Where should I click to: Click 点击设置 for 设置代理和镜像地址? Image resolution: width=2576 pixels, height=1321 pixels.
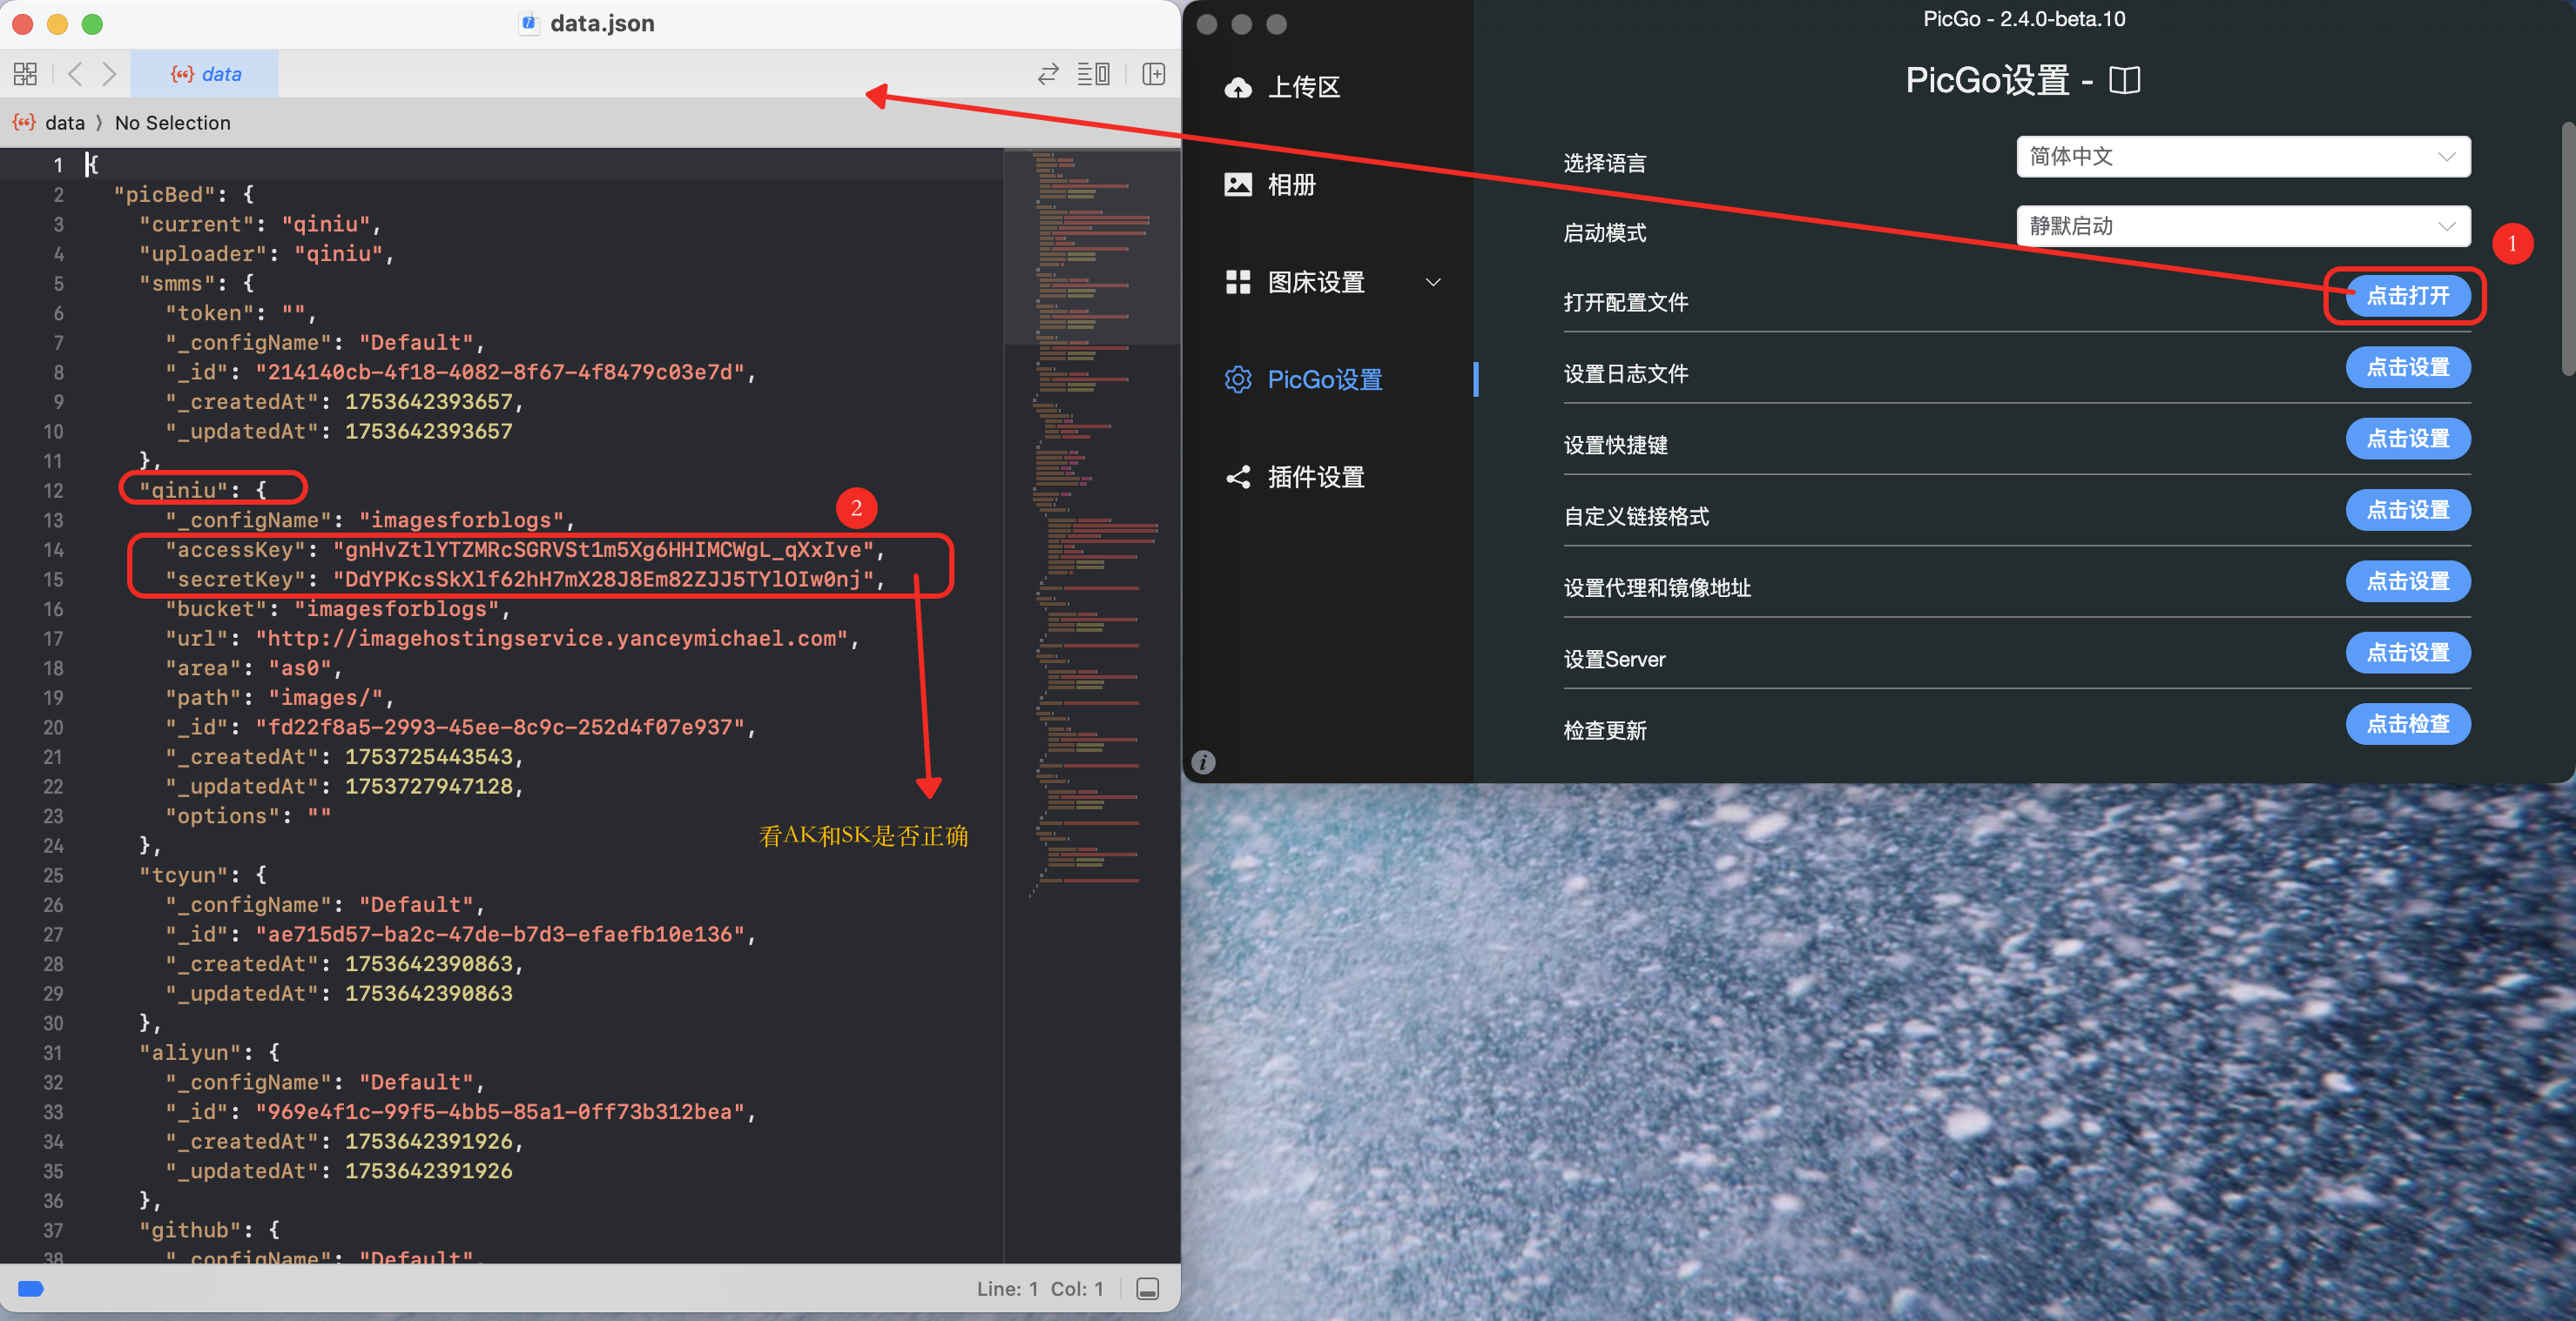tap(2407, 580)
